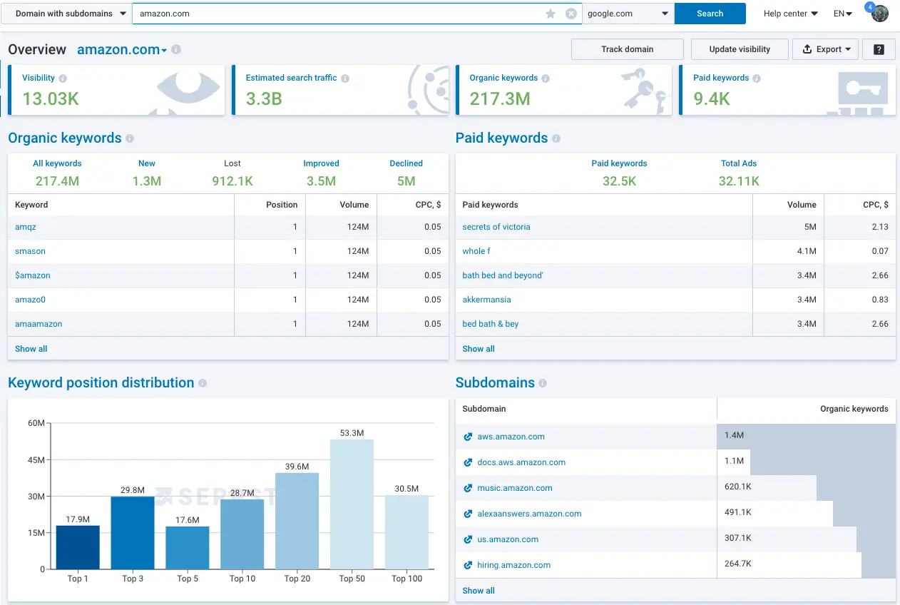Open the music.amazon.com subdomain link
Image resolution: width=900 pixels, height=605 pixels.
coord(515,488)
